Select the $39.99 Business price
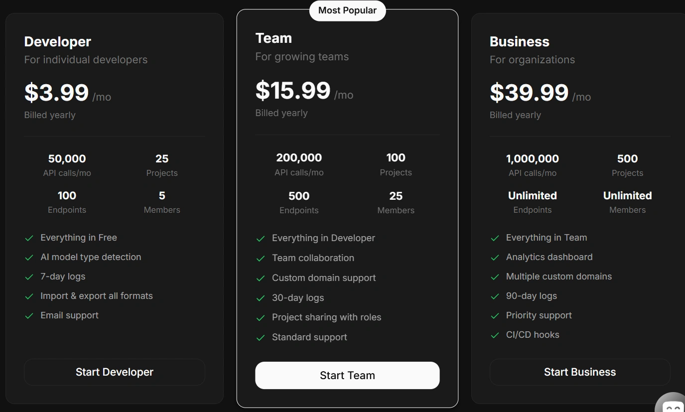Viewport: 685px width, 412px height. [529, 93]
